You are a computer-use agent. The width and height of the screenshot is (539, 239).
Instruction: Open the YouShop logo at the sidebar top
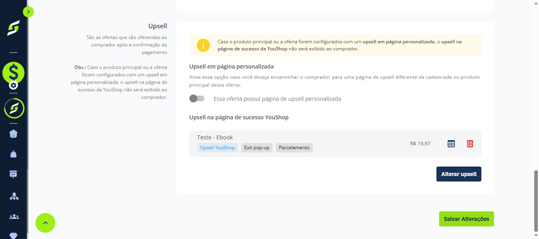[13, 28]
